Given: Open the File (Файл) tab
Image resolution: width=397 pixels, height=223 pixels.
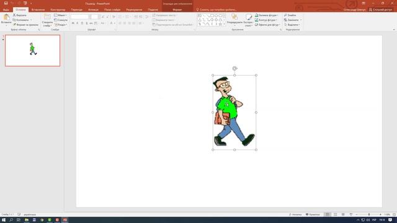Looking at the screenshot, I should (6, 10).
